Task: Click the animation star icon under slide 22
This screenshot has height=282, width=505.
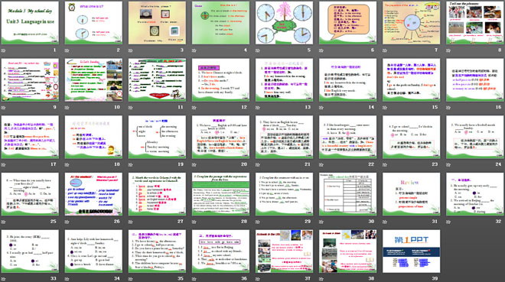Action: [321, 164]
